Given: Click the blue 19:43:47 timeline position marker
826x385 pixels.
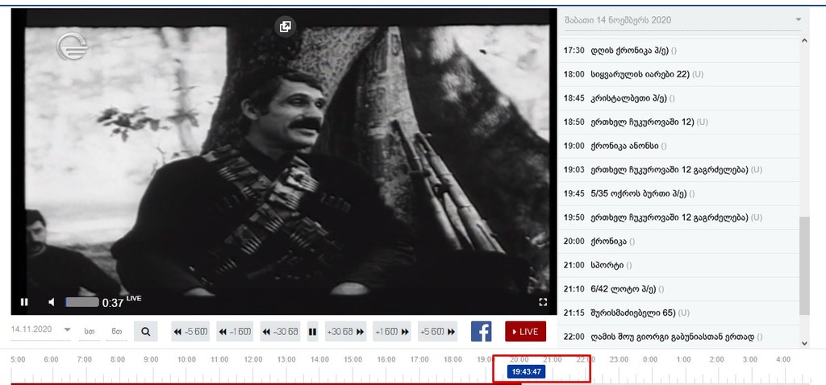Looking at the screenshot, I should (527, 372).
